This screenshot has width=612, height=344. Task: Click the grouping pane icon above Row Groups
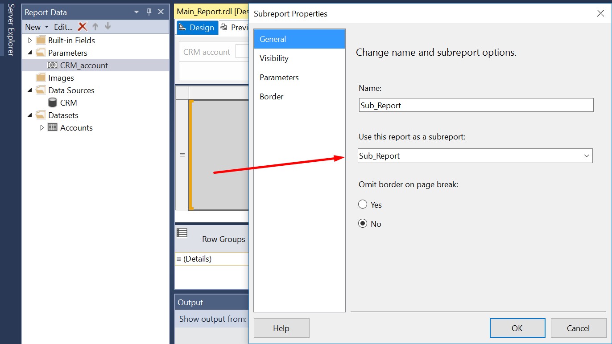182,232
